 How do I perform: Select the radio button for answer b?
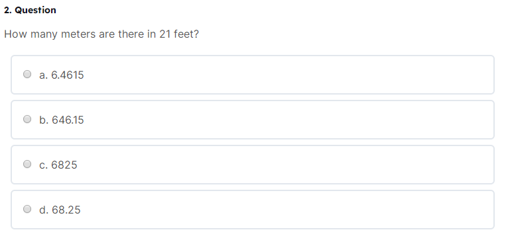[x=27, y=119]
